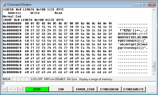Click hex byte 'dd' in row 0x000000d0

(99, 69)
